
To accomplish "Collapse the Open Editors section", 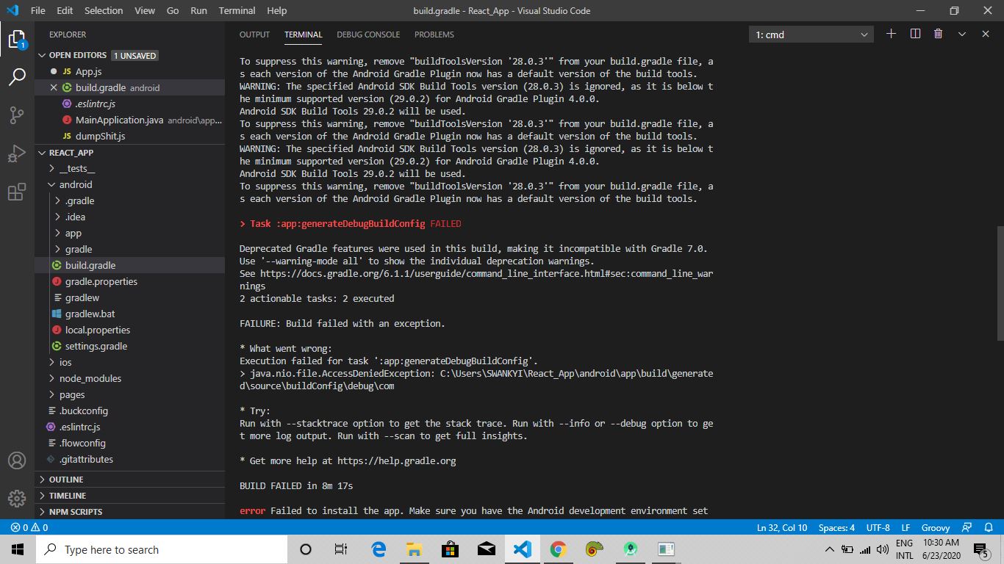I will click(x=129, y=55).
